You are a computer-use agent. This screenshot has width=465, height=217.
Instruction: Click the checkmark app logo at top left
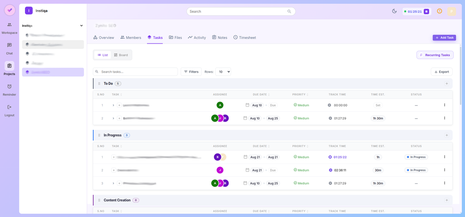tap(10, 10)
